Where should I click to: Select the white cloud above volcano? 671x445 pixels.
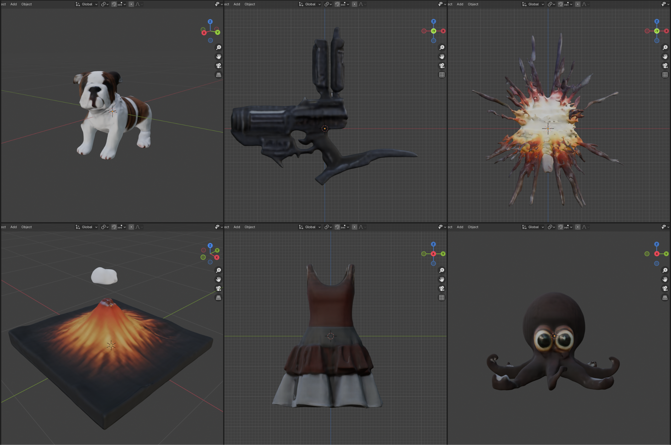point(104,276)
